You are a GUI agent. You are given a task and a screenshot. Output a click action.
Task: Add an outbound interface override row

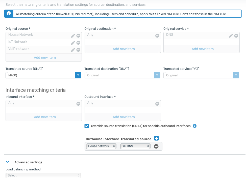[156, 138]
